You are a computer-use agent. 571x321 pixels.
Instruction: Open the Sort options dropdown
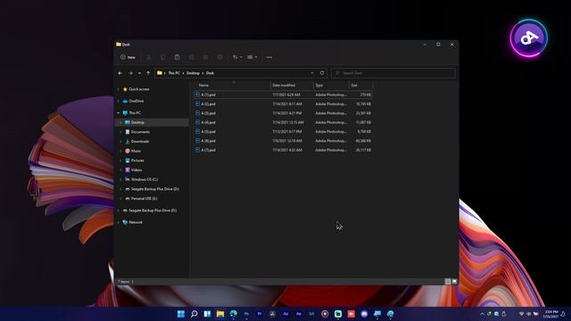[x=237, y=57]
